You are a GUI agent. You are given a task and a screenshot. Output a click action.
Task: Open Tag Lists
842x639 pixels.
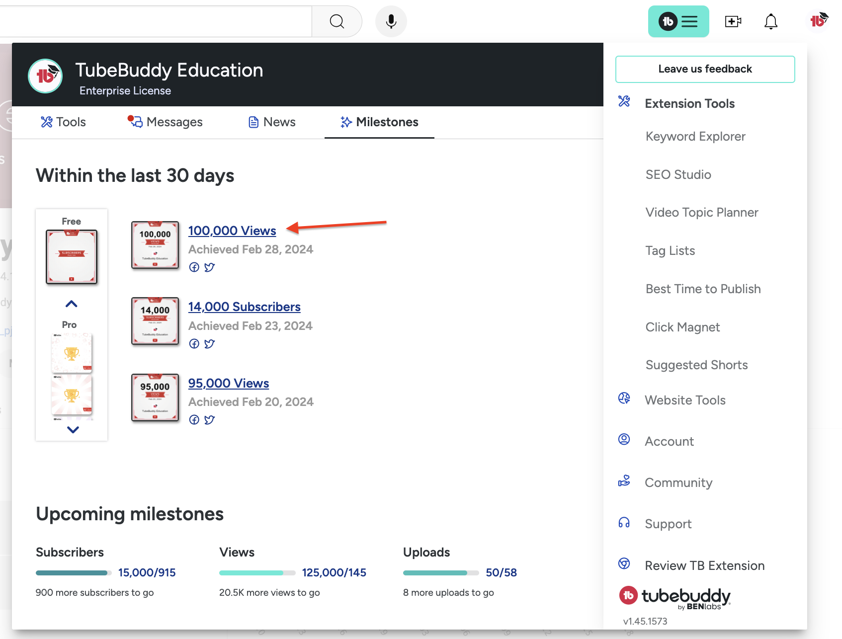tap(670, 251)
